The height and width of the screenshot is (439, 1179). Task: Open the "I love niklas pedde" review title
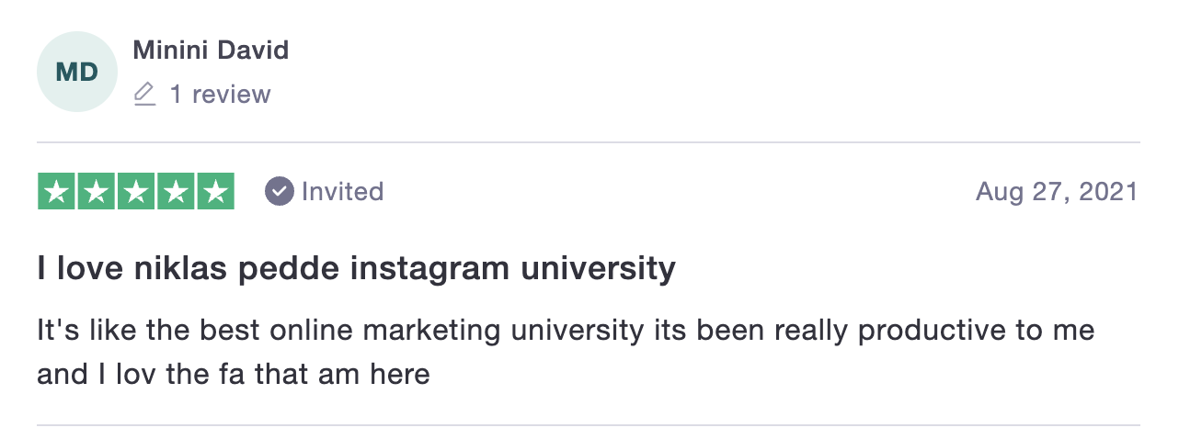357,269
